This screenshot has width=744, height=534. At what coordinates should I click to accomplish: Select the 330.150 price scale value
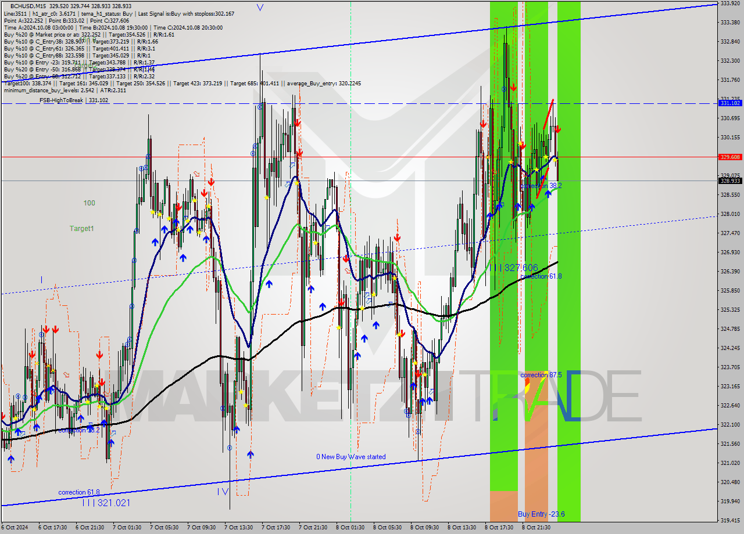[x=730, y=137]
